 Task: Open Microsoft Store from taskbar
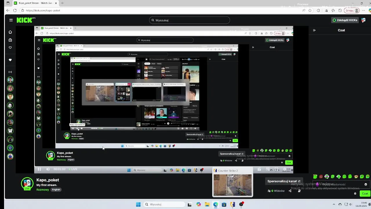224,204
